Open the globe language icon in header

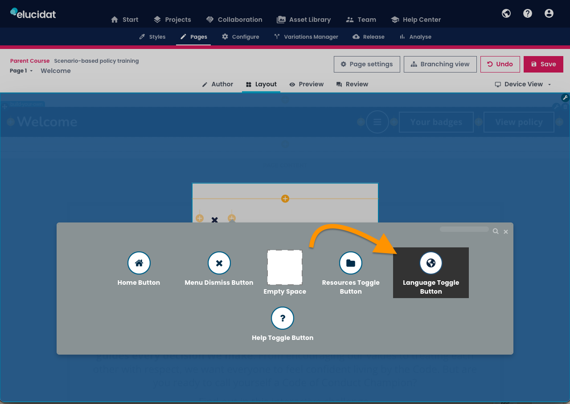[506, 13]
